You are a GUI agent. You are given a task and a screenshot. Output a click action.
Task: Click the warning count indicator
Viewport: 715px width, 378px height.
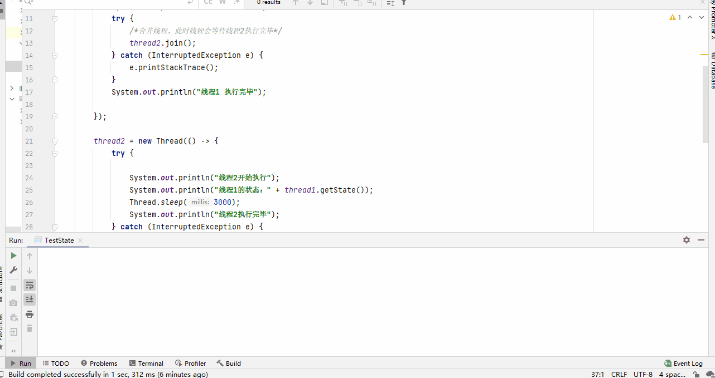click(x=675, y=17)
